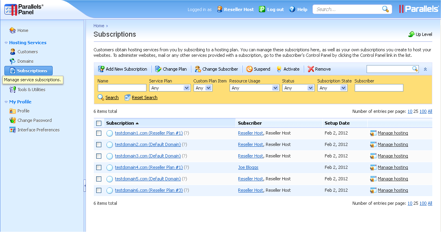Click status circle icon for testdomain4.com

pyautogui.click(x=110, y=168)
